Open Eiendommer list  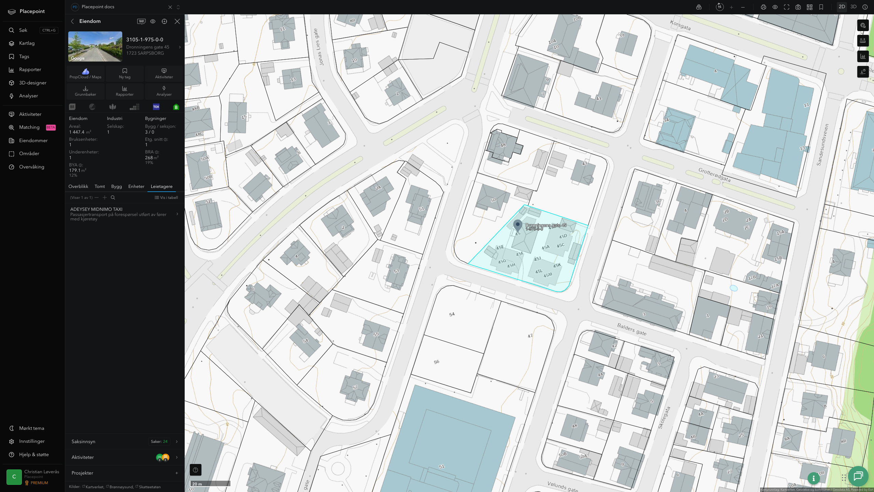pos(33,140)
